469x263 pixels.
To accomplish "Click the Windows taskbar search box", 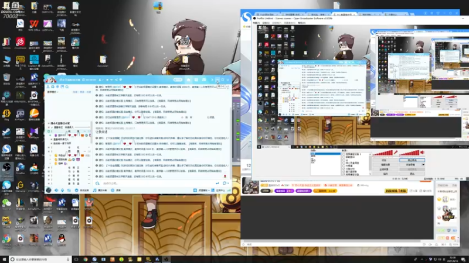I will pos(40,259).
